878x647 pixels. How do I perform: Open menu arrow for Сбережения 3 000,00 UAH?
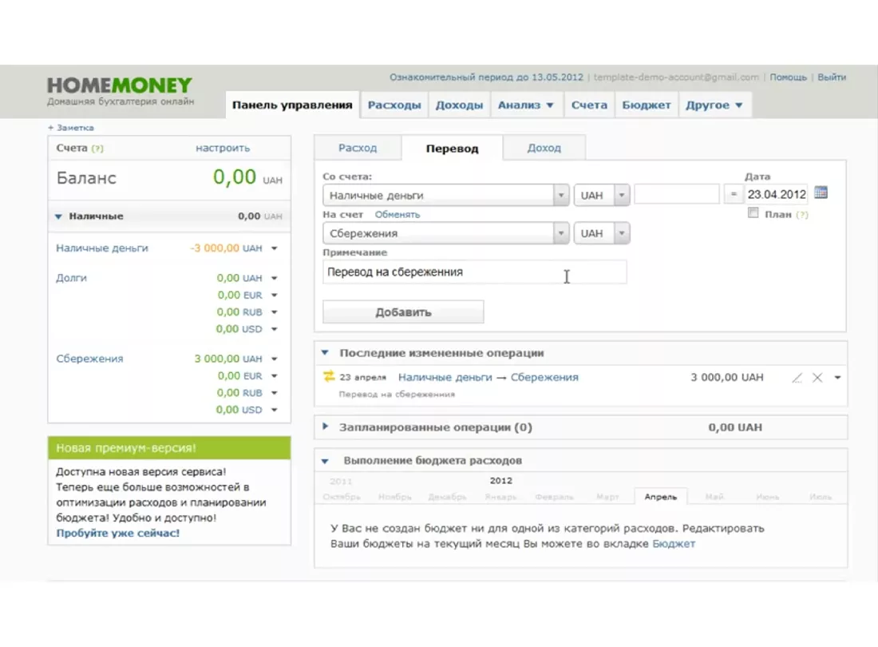275,359
